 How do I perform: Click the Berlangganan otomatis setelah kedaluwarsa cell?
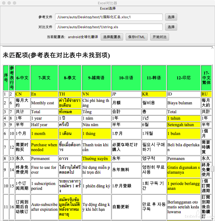pyautogui.click(x=184, y=207)
